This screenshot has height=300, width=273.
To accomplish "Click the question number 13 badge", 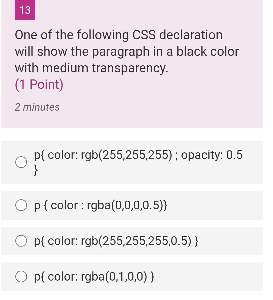I will point(25,11).
